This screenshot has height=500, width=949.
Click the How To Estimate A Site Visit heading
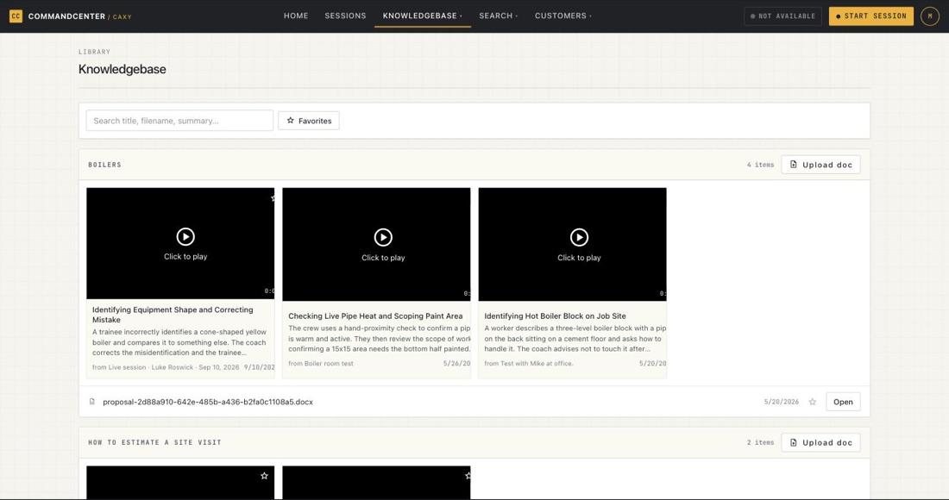pos(155,442)
